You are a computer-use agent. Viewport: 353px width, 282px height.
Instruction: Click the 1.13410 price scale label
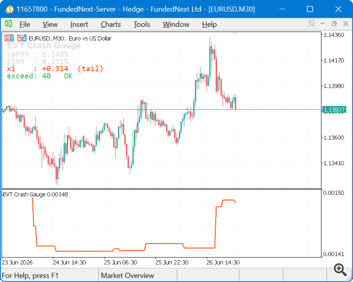(334, 163)
